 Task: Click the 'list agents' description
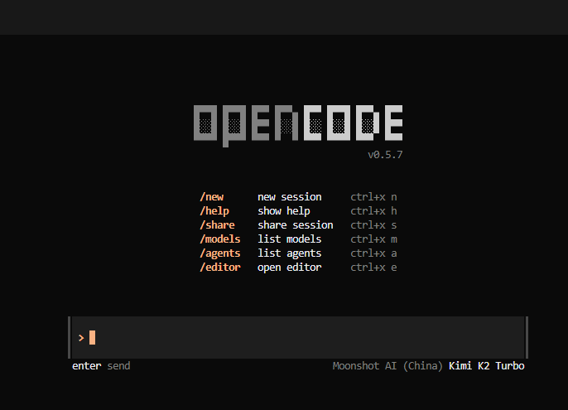click(290, 253)
